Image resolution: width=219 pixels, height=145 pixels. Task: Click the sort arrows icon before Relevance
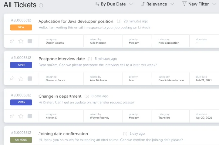point(143,4)
